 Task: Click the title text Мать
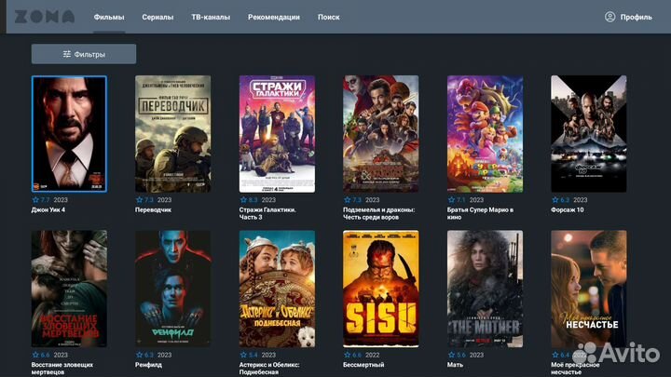tap(455, 365)
